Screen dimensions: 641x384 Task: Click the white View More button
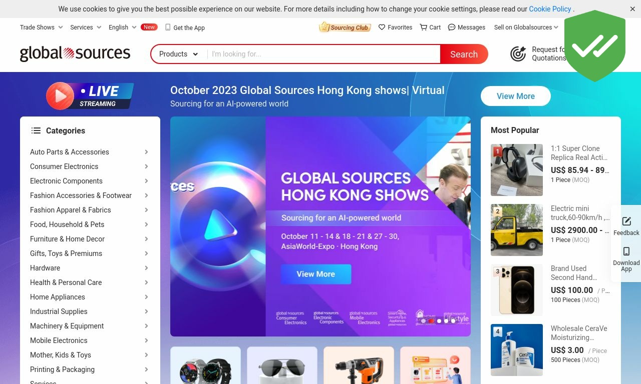coord(516,96)
